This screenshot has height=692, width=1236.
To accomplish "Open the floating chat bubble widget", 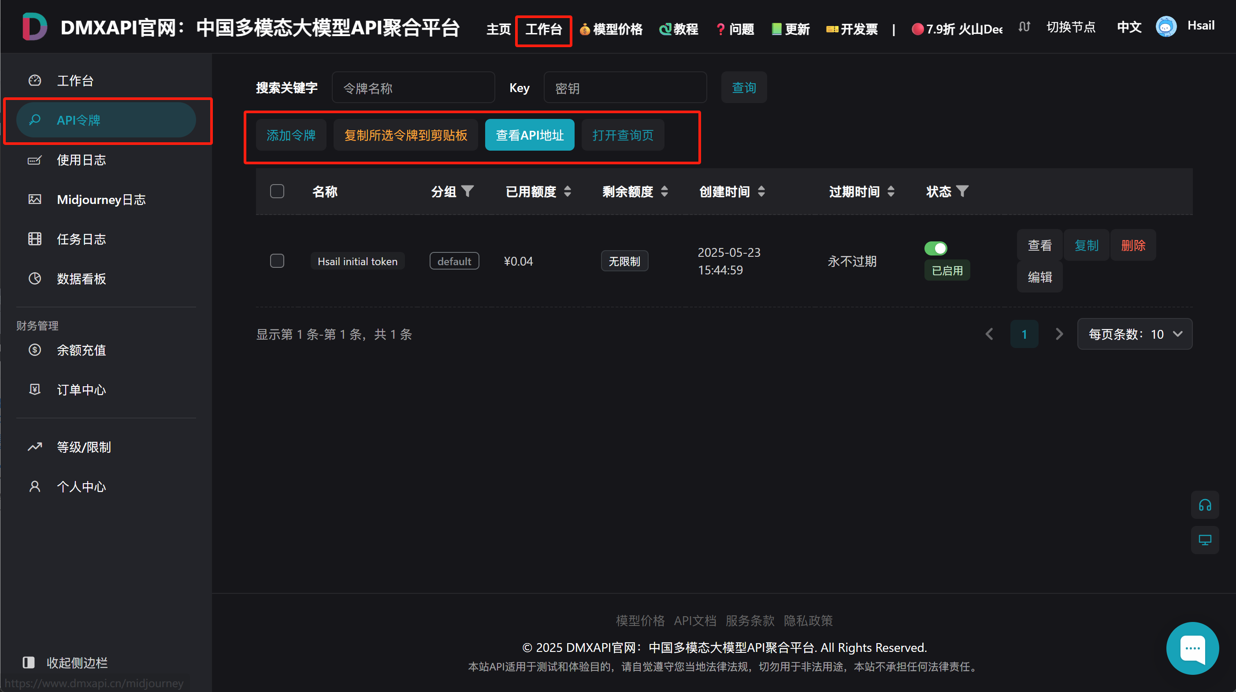I will pos(1192,648).
